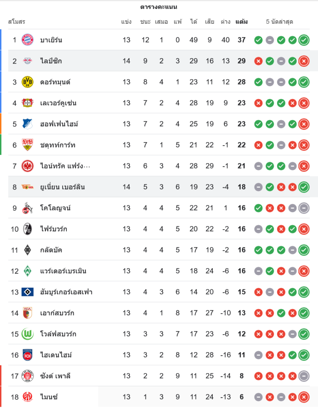Open the ไมนซ์ team link

pos(49,397)
